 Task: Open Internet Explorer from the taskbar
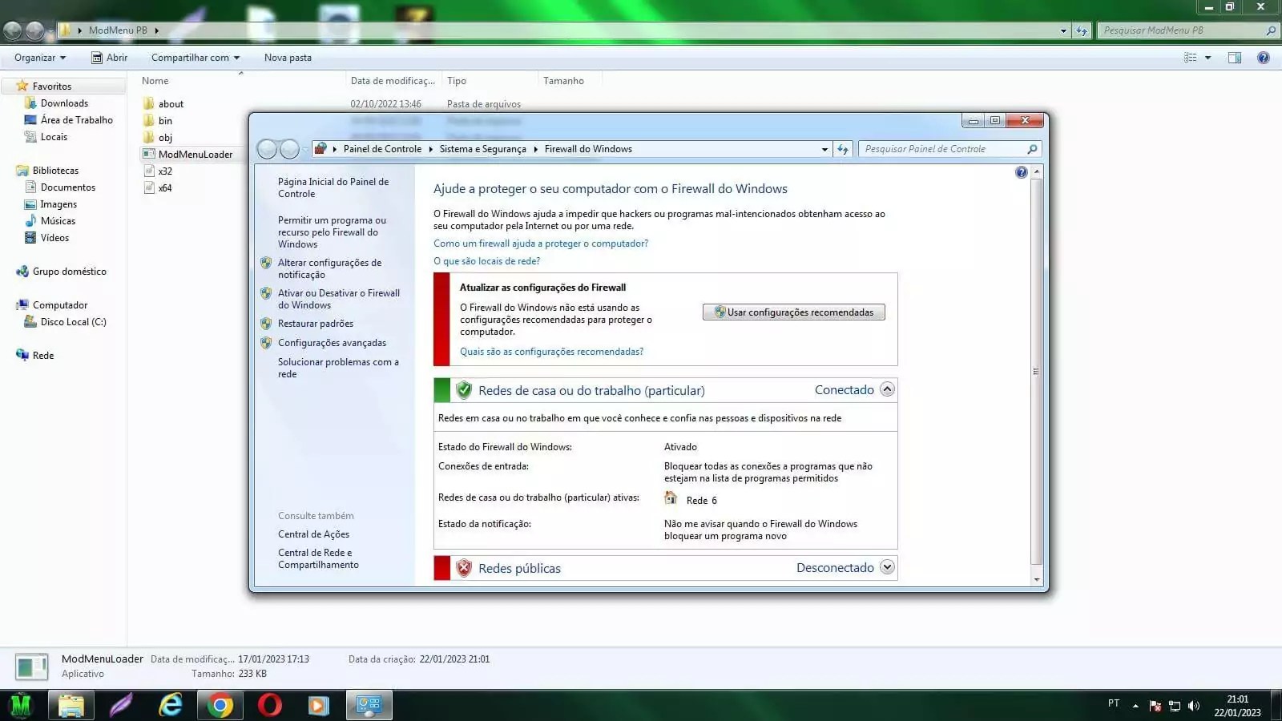[171, 706]
